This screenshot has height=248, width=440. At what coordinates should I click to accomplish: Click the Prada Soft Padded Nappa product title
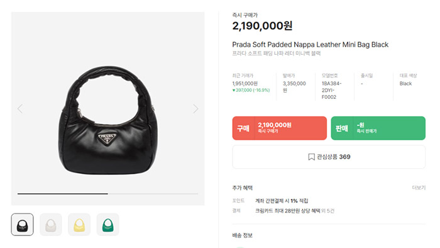coord(311,45)
